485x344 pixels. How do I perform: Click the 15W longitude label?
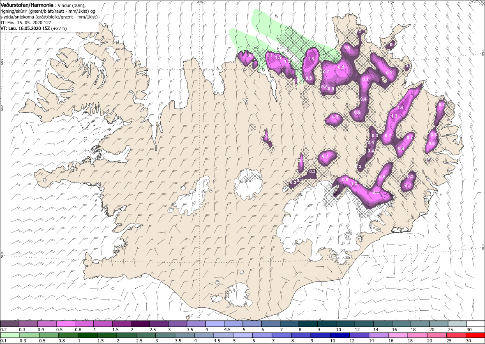[x=391, y=2]
